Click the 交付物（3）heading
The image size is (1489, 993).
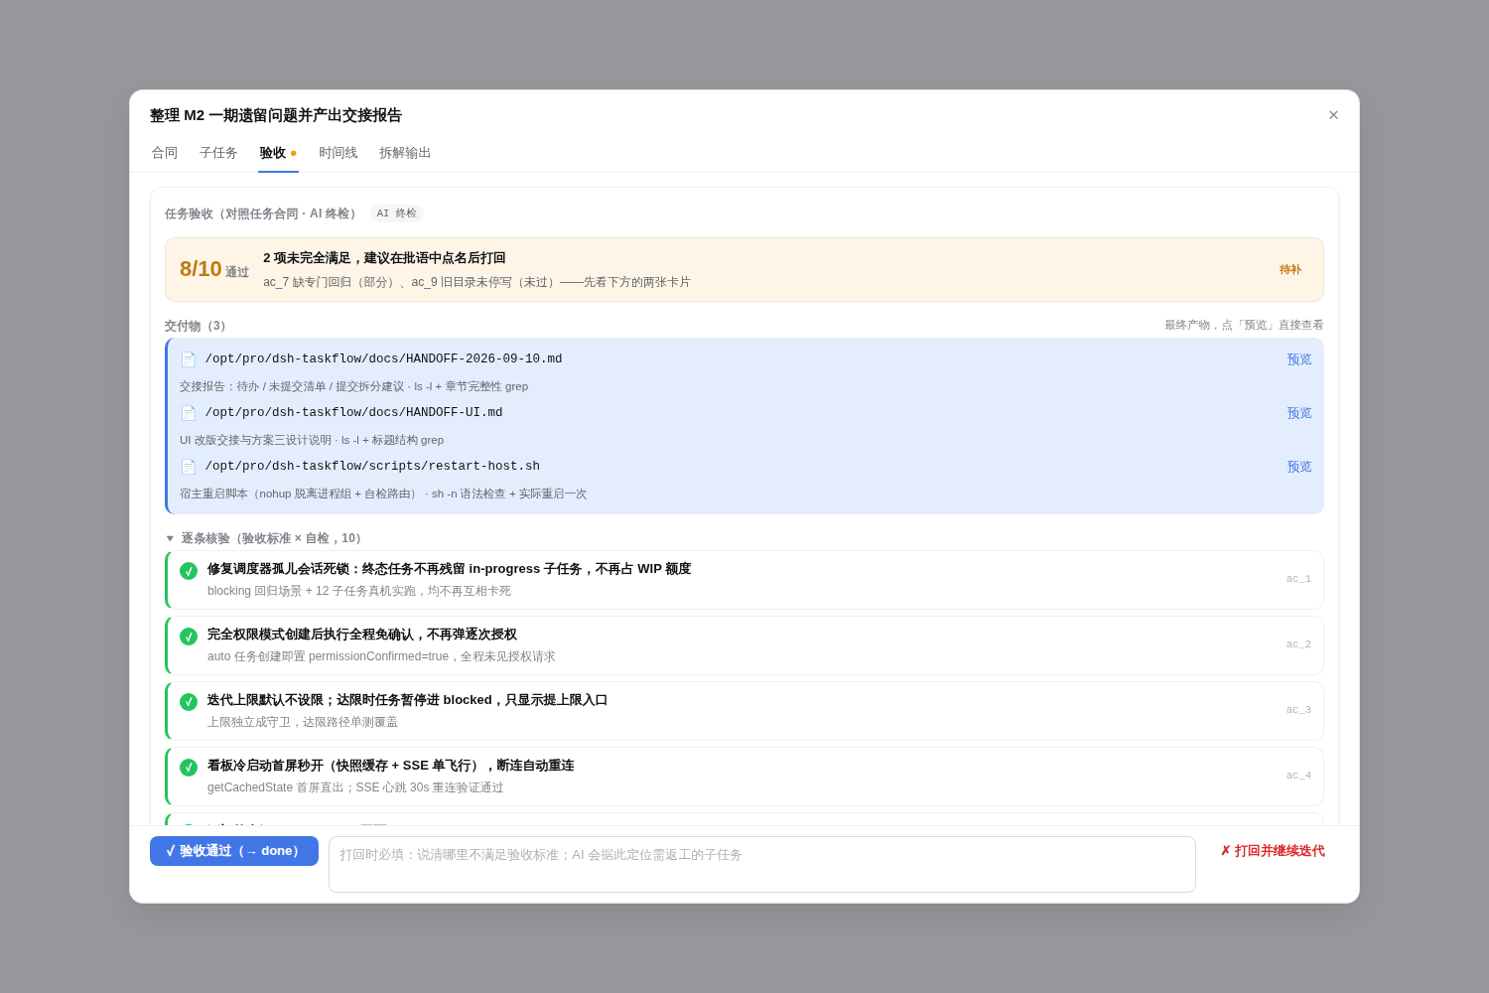(x=198, y=326)
